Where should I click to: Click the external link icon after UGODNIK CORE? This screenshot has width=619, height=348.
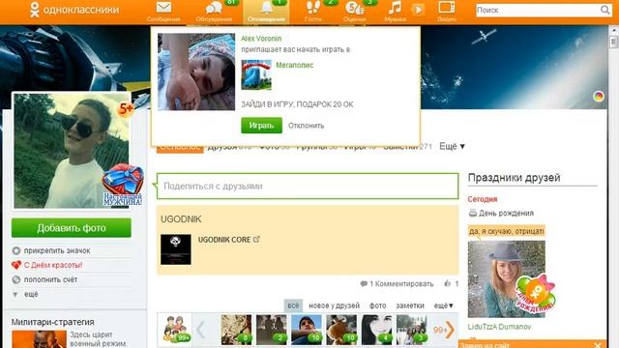256,239
